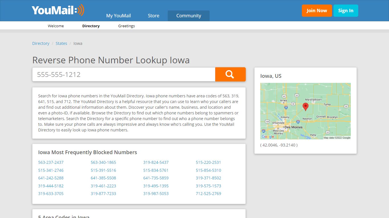389x218 pixels.
Task: Open number 515-341-2746
Action: (x=51, y=170)
